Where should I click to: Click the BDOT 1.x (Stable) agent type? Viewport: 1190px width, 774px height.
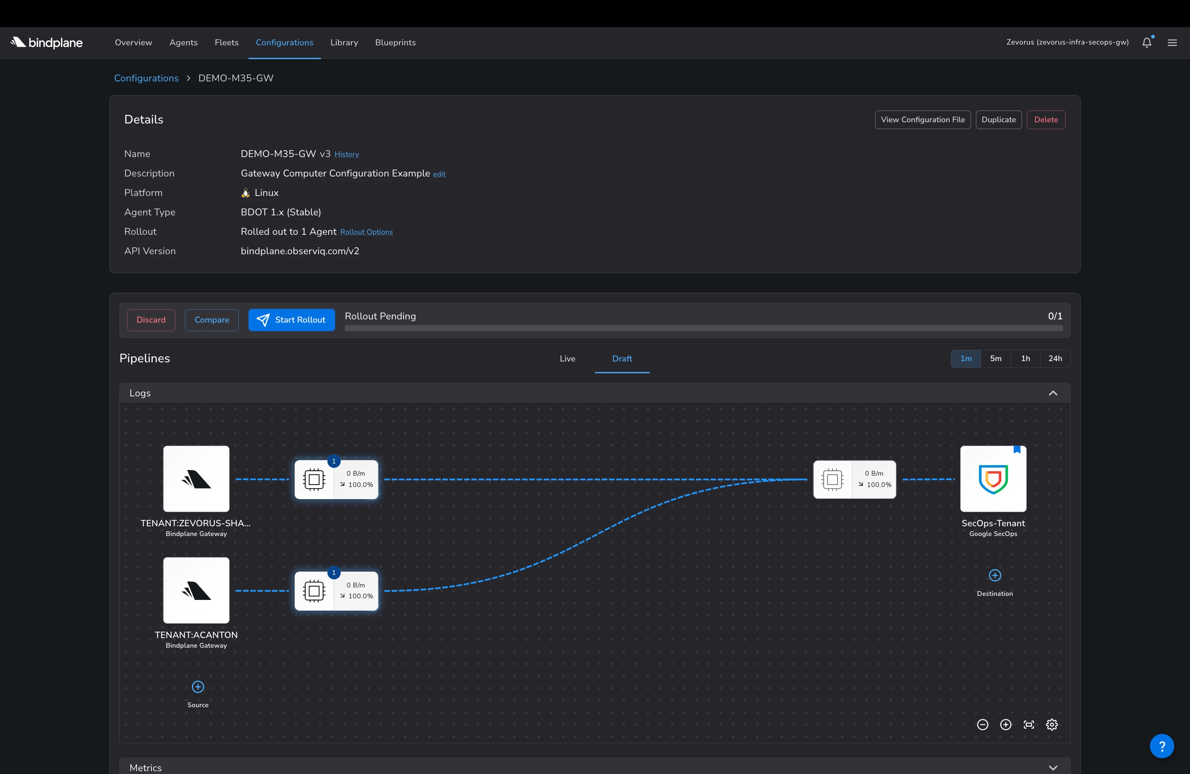pos(281,212)
